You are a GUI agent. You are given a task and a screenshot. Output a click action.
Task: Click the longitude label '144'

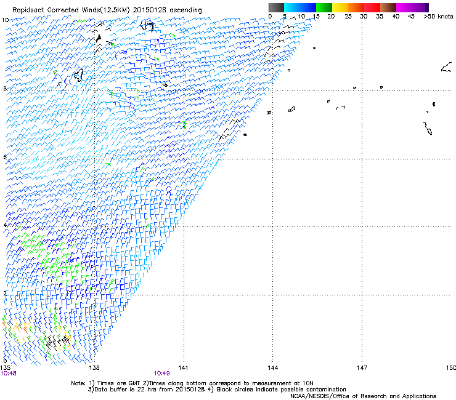tap(273, 368)
